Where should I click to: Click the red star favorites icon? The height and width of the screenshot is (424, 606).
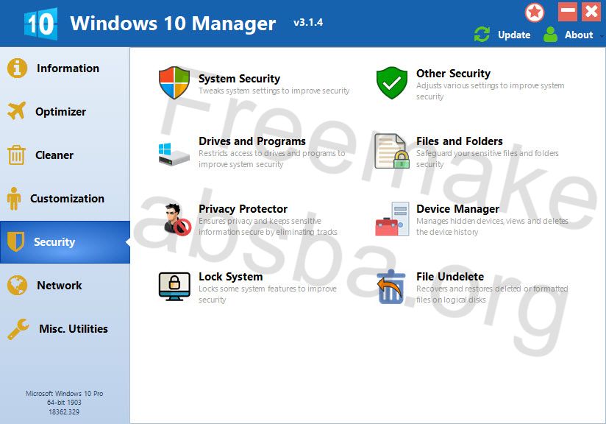535,13
